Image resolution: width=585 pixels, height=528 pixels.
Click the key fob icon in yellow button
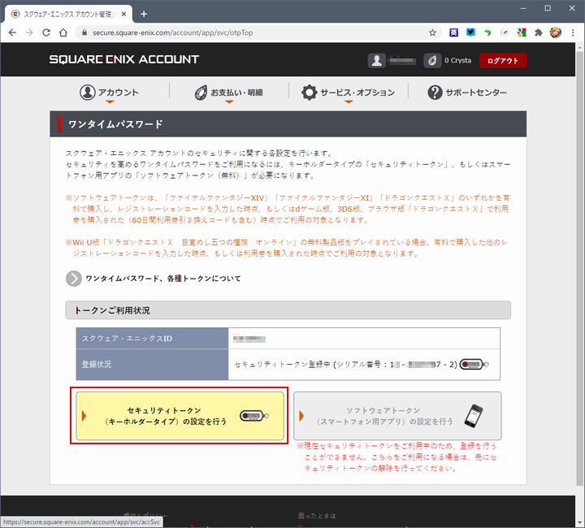254,416
